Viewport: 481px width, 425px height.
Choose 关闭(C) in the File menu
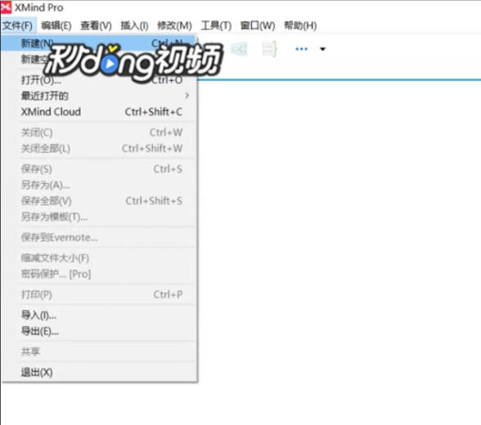[99, 132]
